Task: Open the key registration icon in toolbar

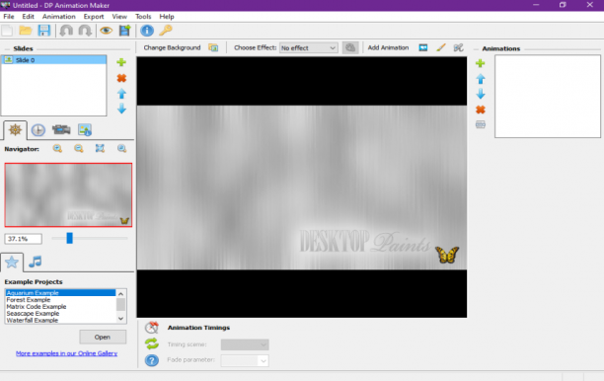Action: [x=166, y=30]
